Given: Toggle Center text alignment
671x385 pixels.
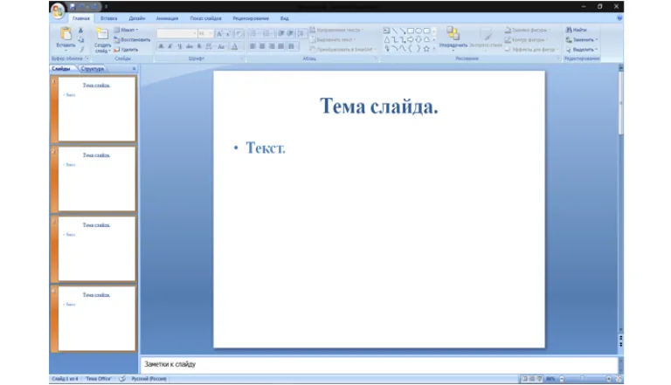Looking at the screenshot, I should (x=262, y=46).
